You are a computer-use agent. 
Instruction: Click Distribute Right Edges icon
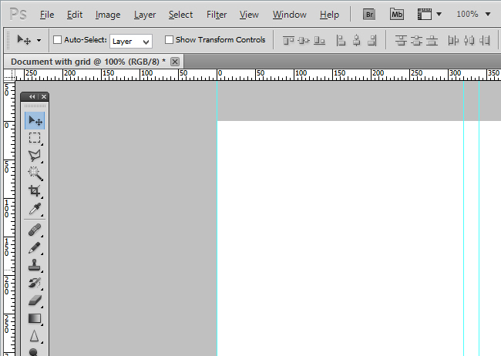(485, 41)
